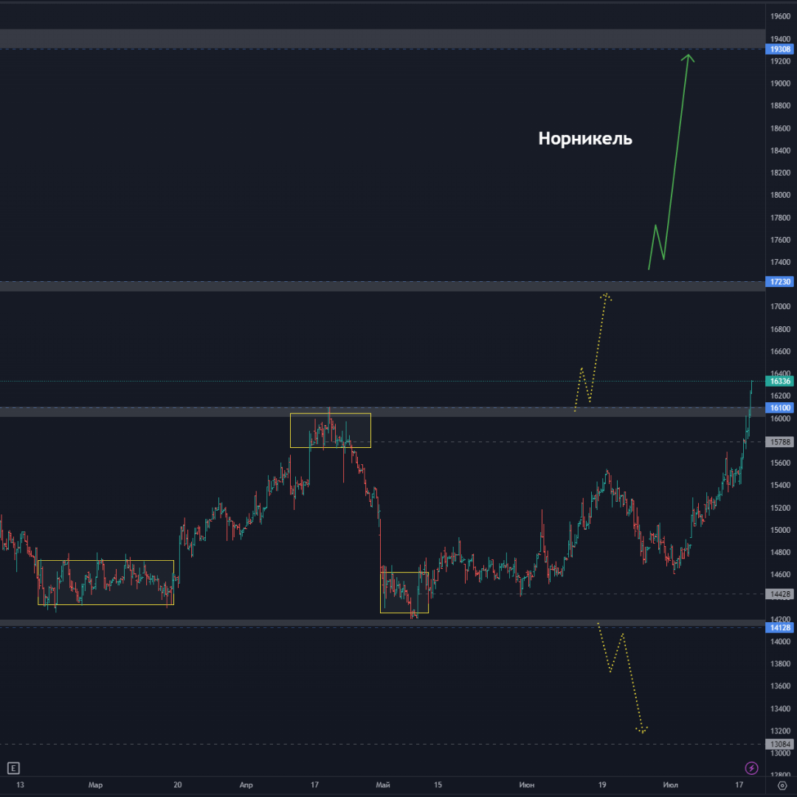
Task: Click the 19000 value on price scale
Action: 780,83
